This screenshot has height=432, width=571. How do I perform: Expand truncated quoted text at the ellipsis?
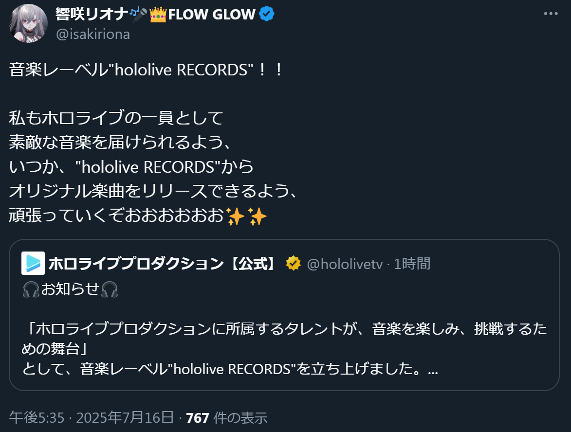pos(433,370)
